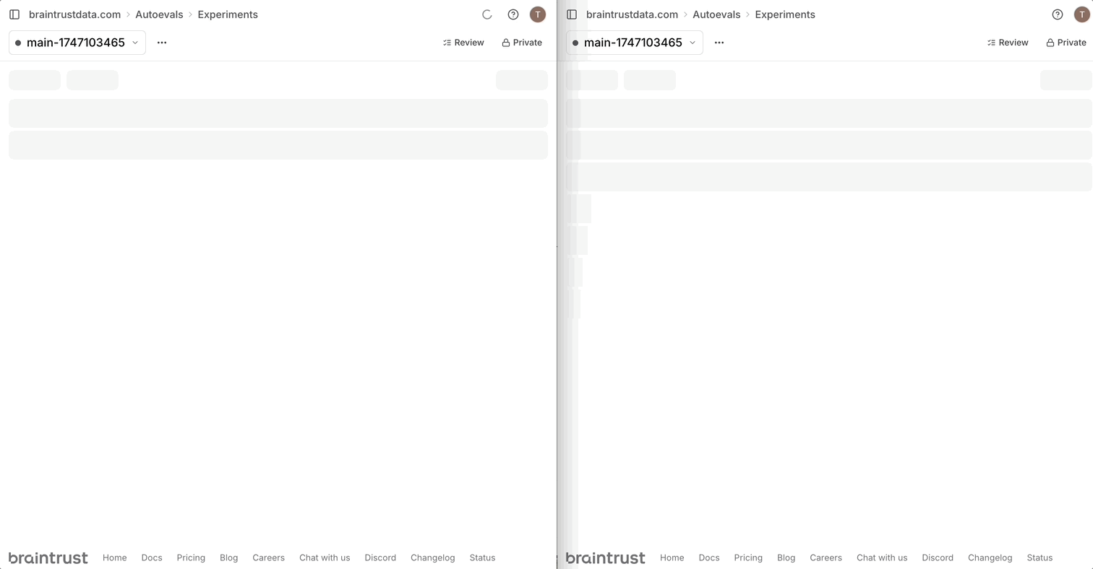Viewport: 1093px width, 569px height.
Task: Click the Review button in the right pane
Action: 1008,43
